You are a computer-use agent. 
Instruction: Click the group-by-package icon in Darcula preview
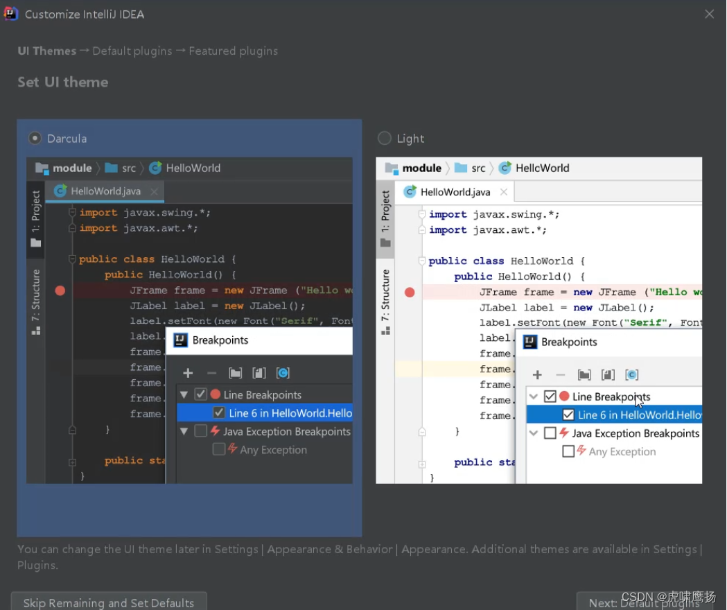pyautogui.click(x=236, y=373)
